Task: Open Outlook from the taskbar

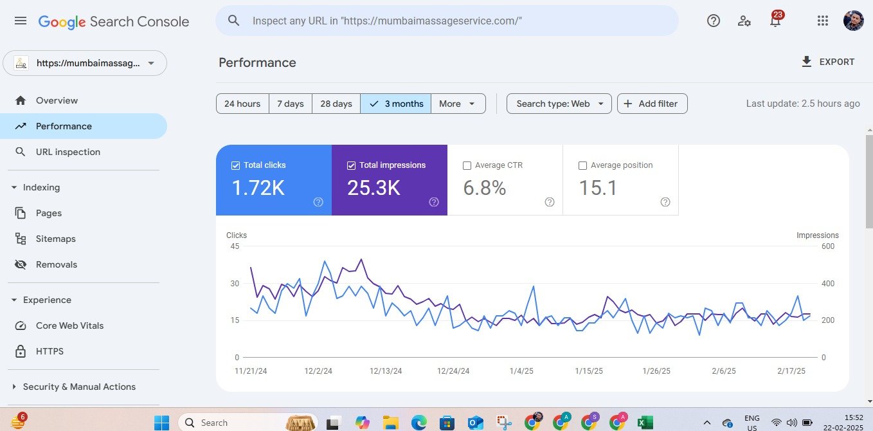Action: [475, 423]
